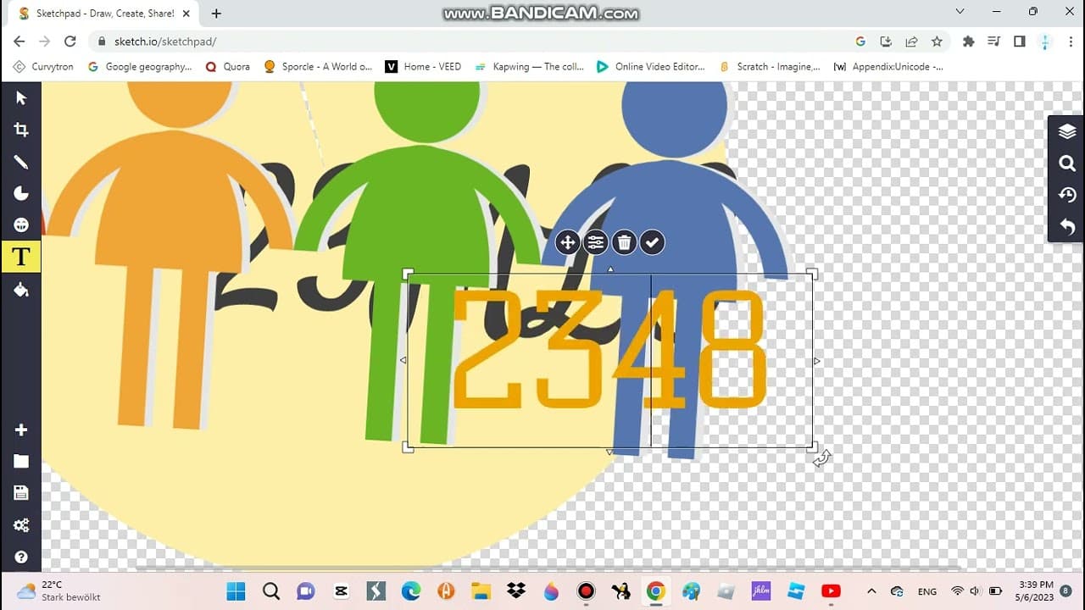Click the Save disk icon
The height and width of the screenshot is (610, 1085).
21,493
